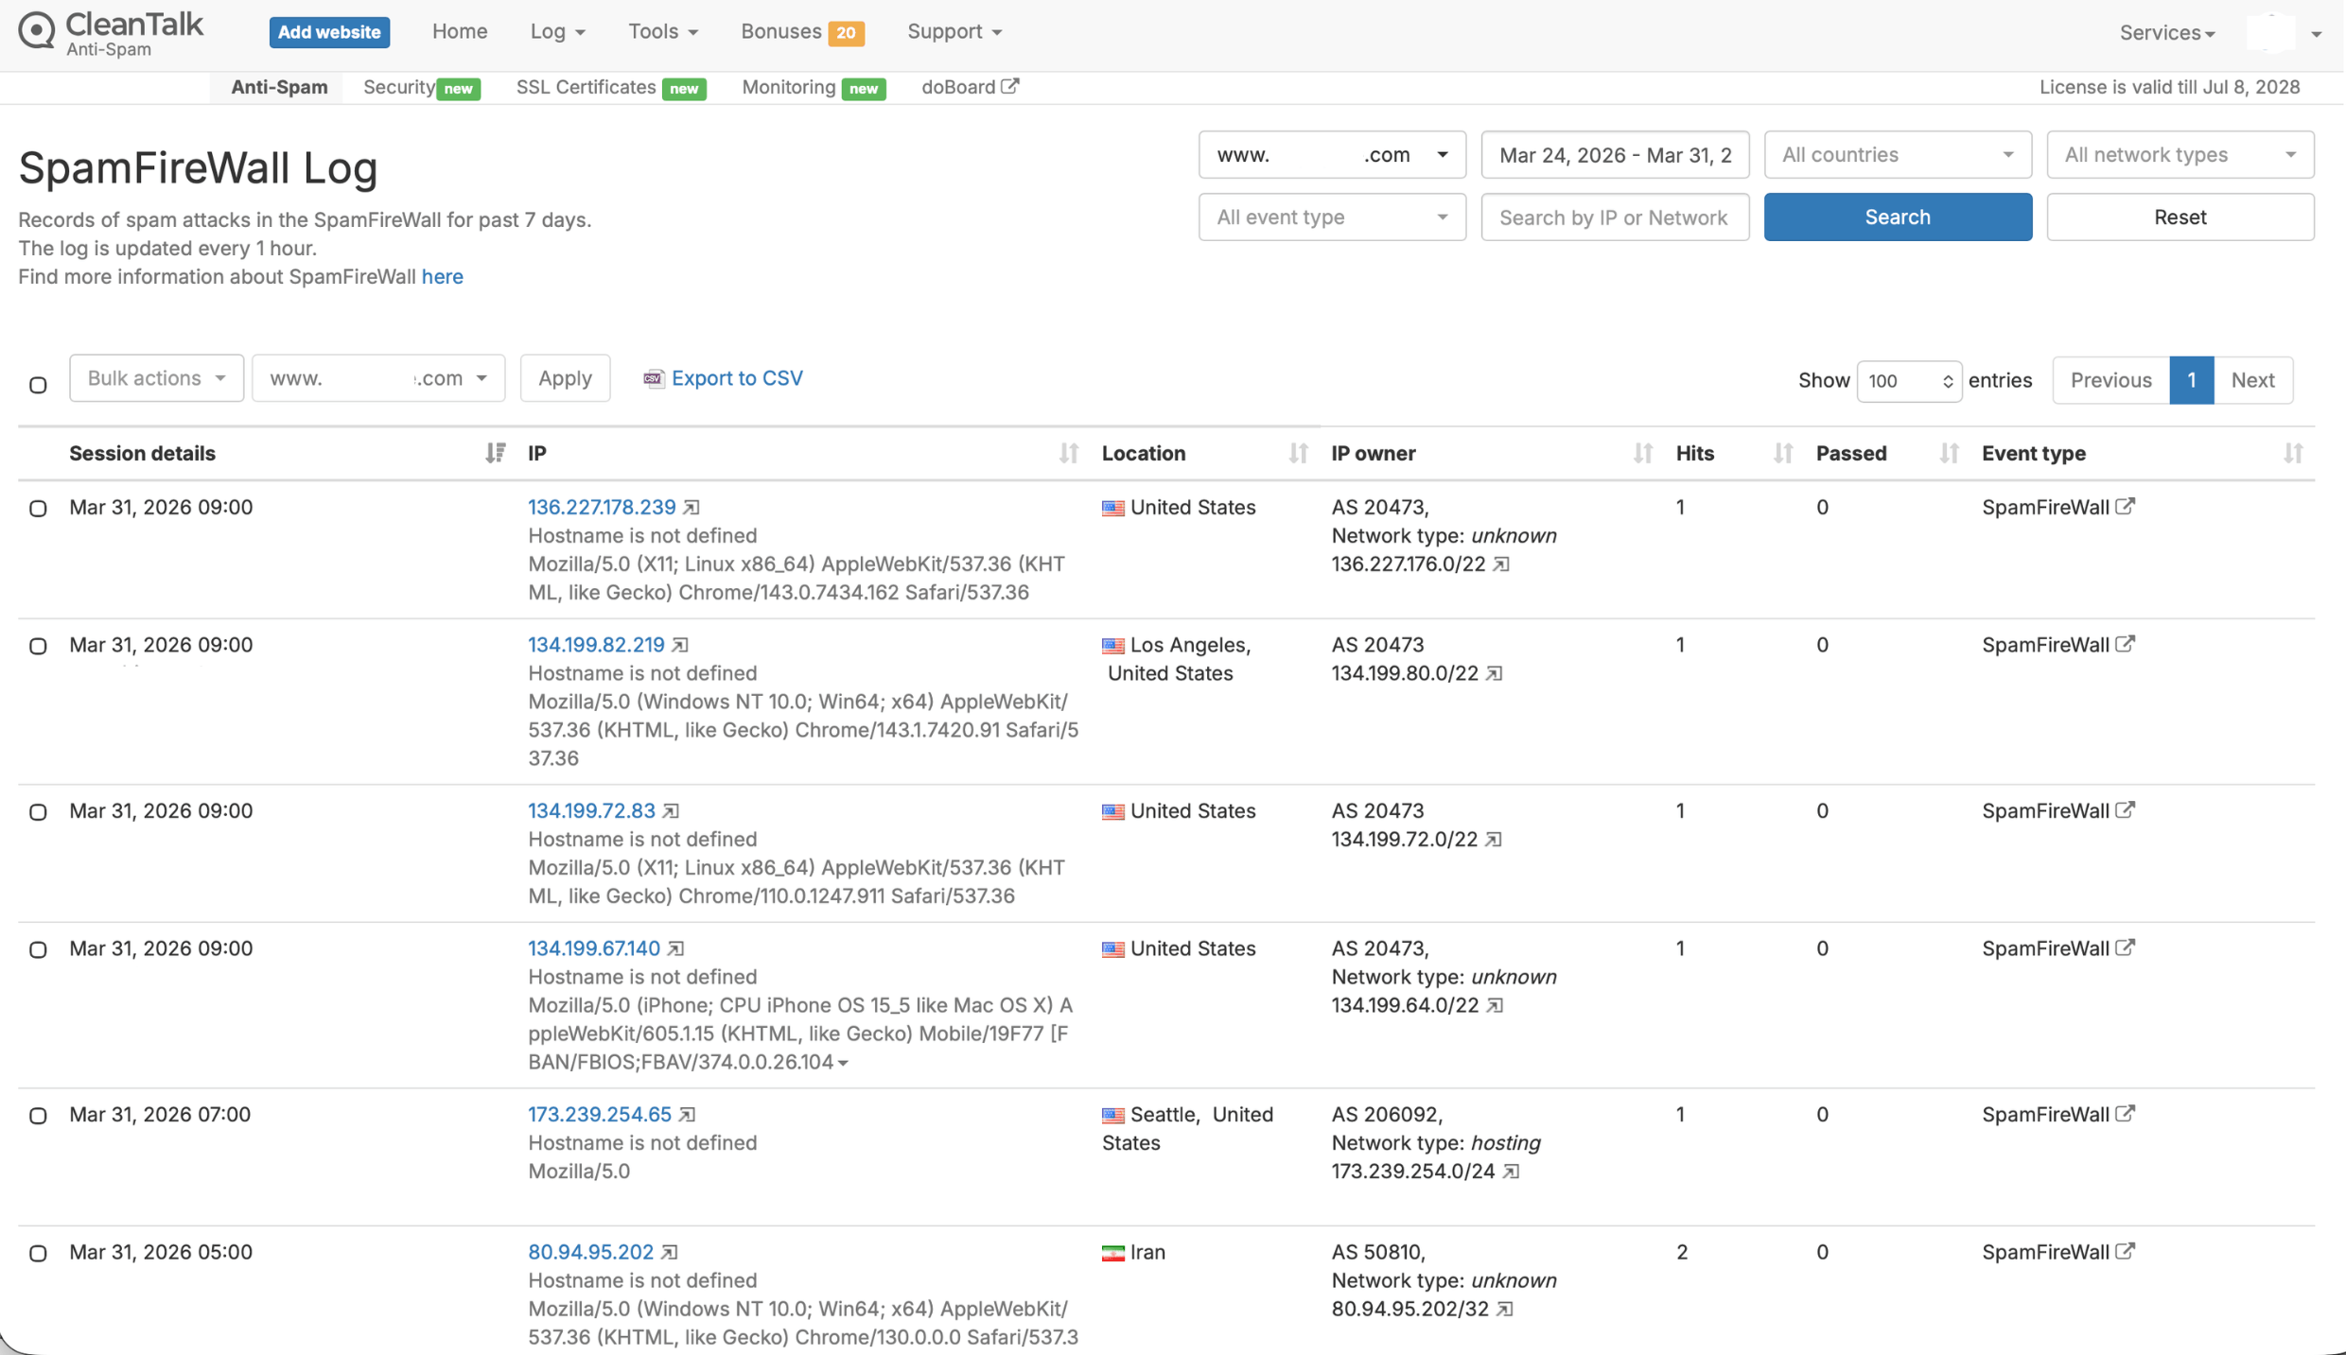
Task: Open network icon beside 173.239.254.0/24
Action: point(1512,1172)
